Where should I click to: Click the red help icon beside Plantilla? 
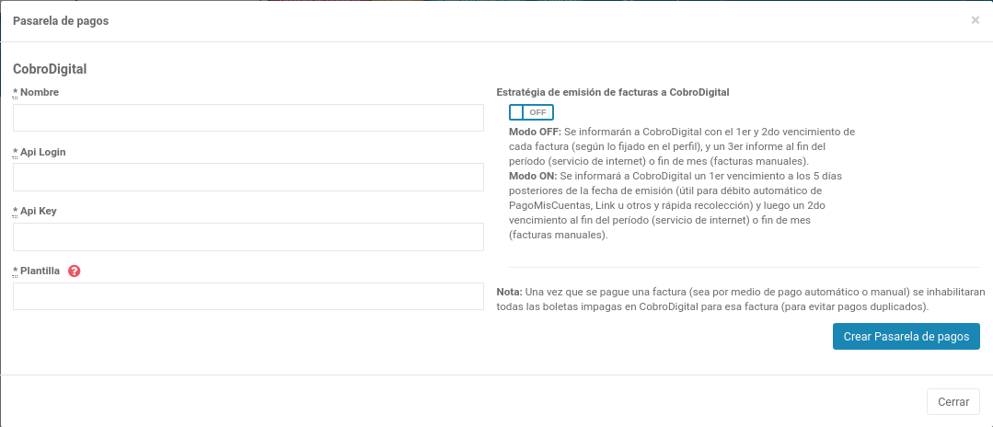[x=75, y=271]
